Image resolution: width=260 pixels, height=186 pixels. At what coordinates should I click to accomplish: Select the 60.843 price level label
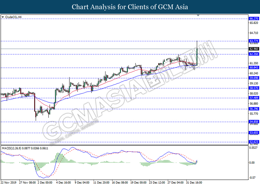(x=254, y=67)
